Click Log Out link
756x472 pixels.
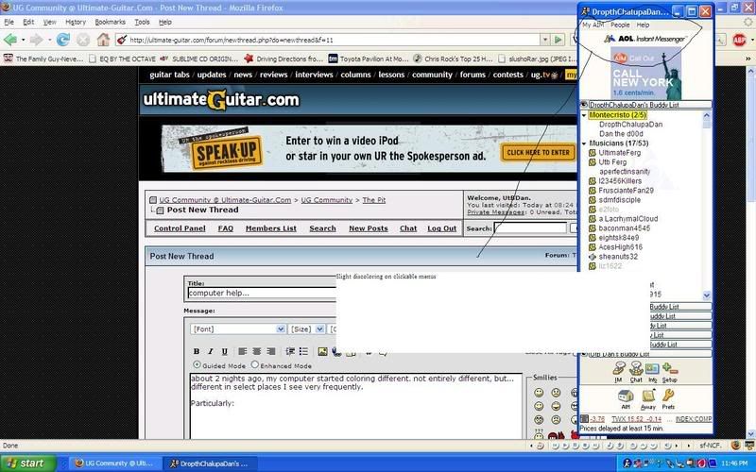tap(441, 228)
